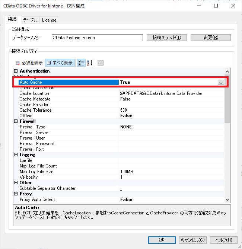
Task: Click the Cache Metadata value False
Action: [x=125, y=99]
